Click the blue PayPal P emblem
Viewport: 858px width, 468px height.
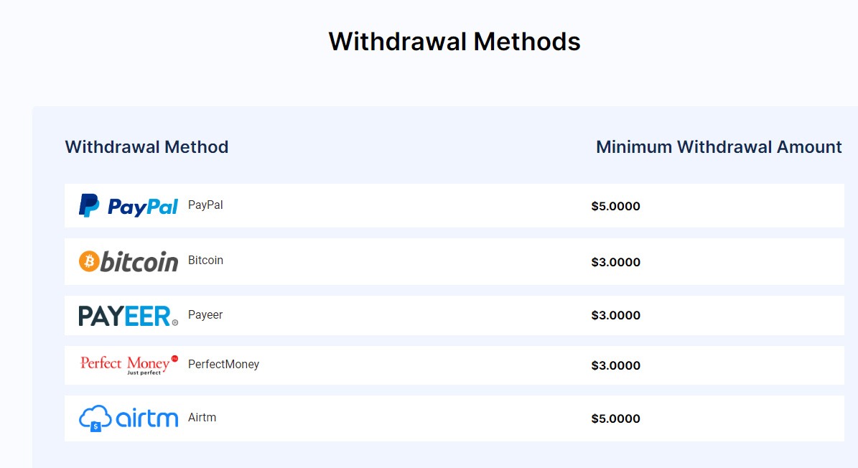pyautogui.click(x=88, y=205)
